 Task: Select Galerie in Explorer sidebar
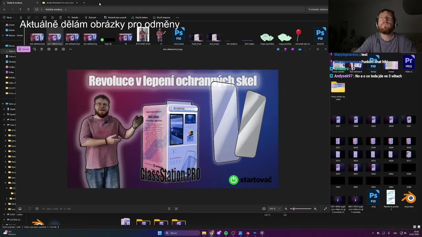click(10, 30)
